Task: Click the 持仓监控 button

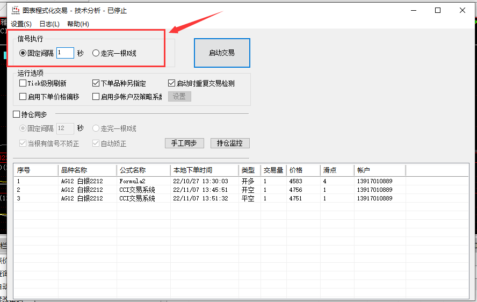Action: coord(230,143)
